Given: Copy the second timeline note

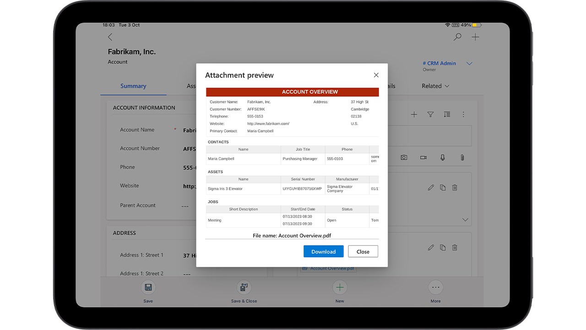Looking at the screenshot, I should coord(443,247).
